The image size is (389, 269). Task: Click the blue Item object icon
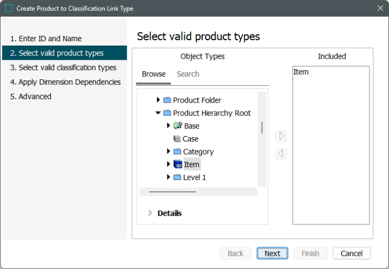click(178, 164)
